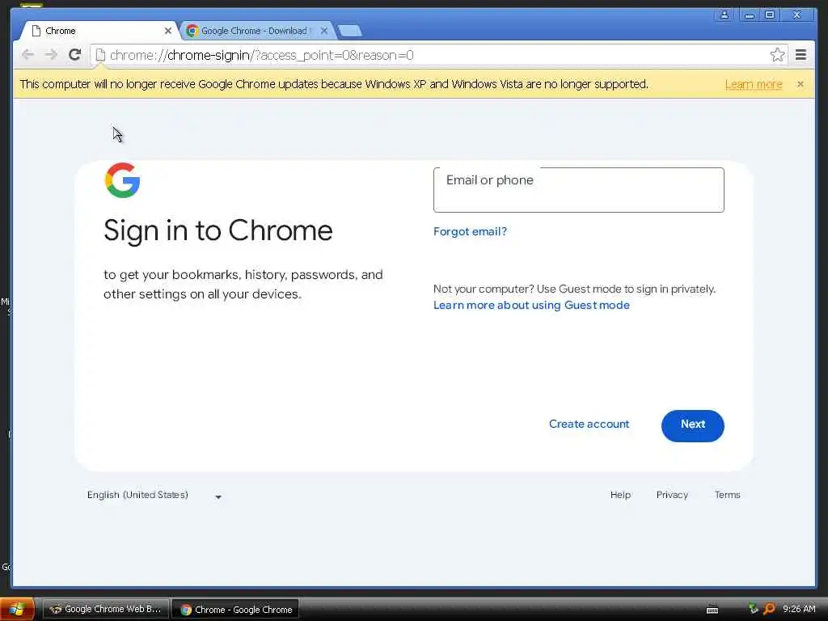Open Learn more about using Guest mode

[531, 305]
